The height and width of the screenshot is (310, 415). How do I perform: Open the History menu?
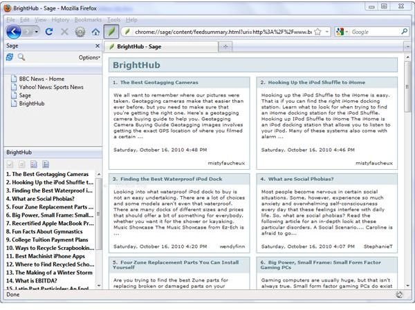pyautogui.click(x=60, y=19)
